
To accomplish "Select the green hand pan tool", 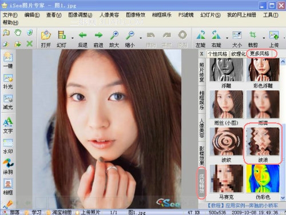I will pyautogui.click(x=18, y=33).
